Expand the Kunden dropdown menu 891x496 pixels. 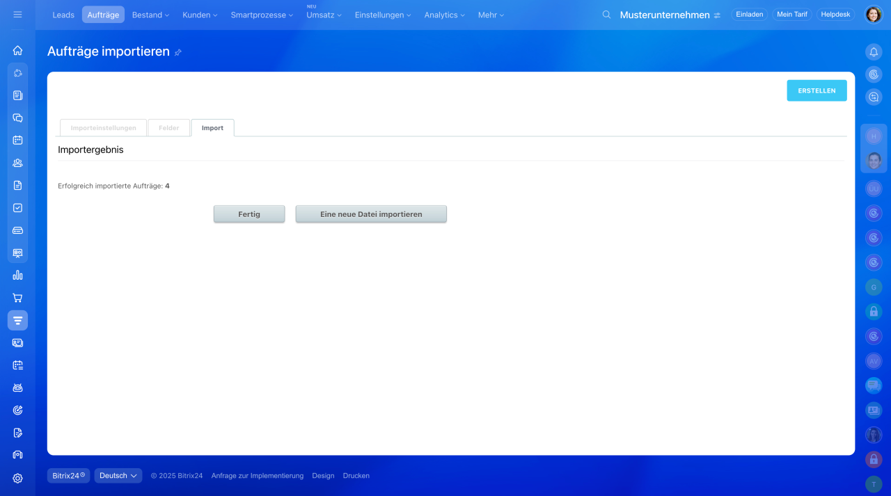coord(200,15)
